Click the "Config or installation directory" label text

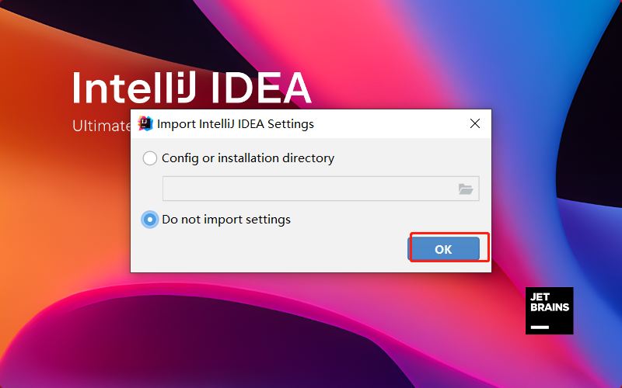[248, 158]
